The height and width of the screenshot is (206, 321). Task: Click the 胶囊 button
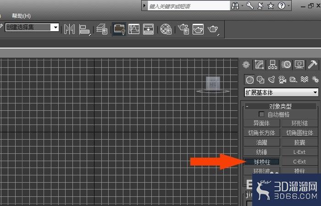pyautogui.click(x=299, y=142)
